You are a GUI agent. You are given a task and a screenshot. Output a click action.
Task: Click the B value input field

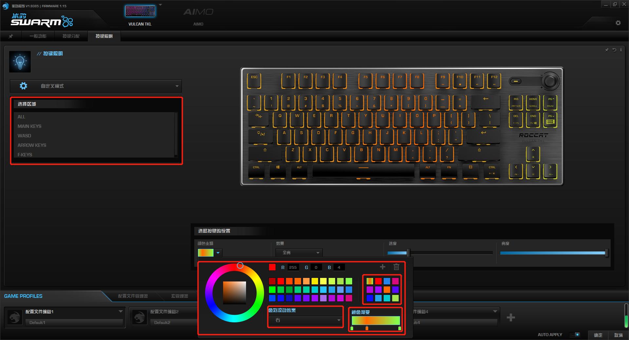click(339, 267)
